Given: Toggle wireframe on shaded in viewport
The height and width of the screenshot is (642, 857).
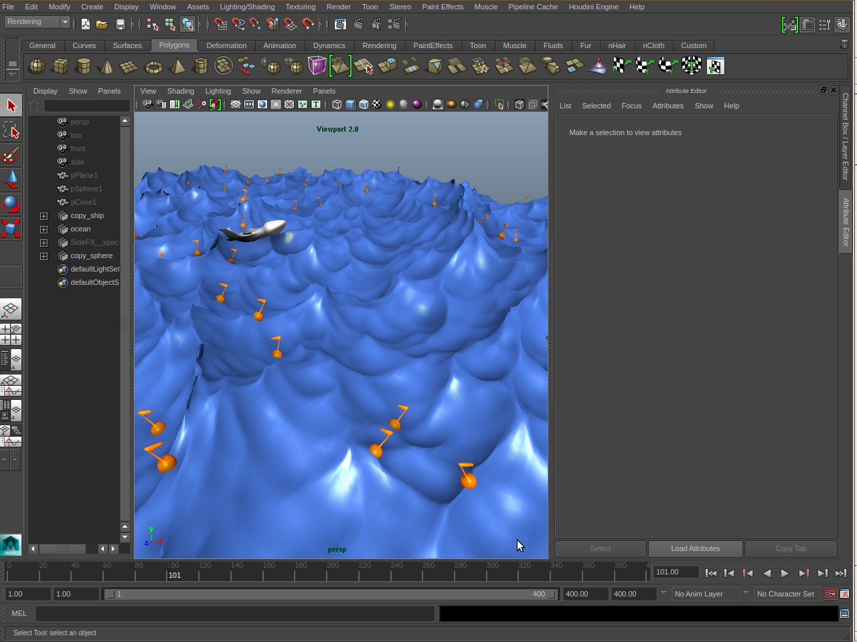Looking at the screenshot, I should click(x=364, y=104).
